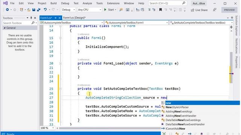Image resolution: width=241 pixels, height=135 pixels.
Task: Close the Toolbox panel
Action: pyautogui.click(x=35, y=18)
